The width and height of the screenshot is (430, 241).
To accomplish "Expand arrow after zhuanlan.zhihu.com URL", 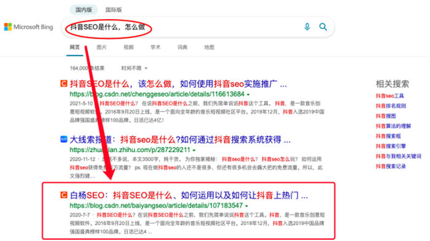I will point(194,150).
